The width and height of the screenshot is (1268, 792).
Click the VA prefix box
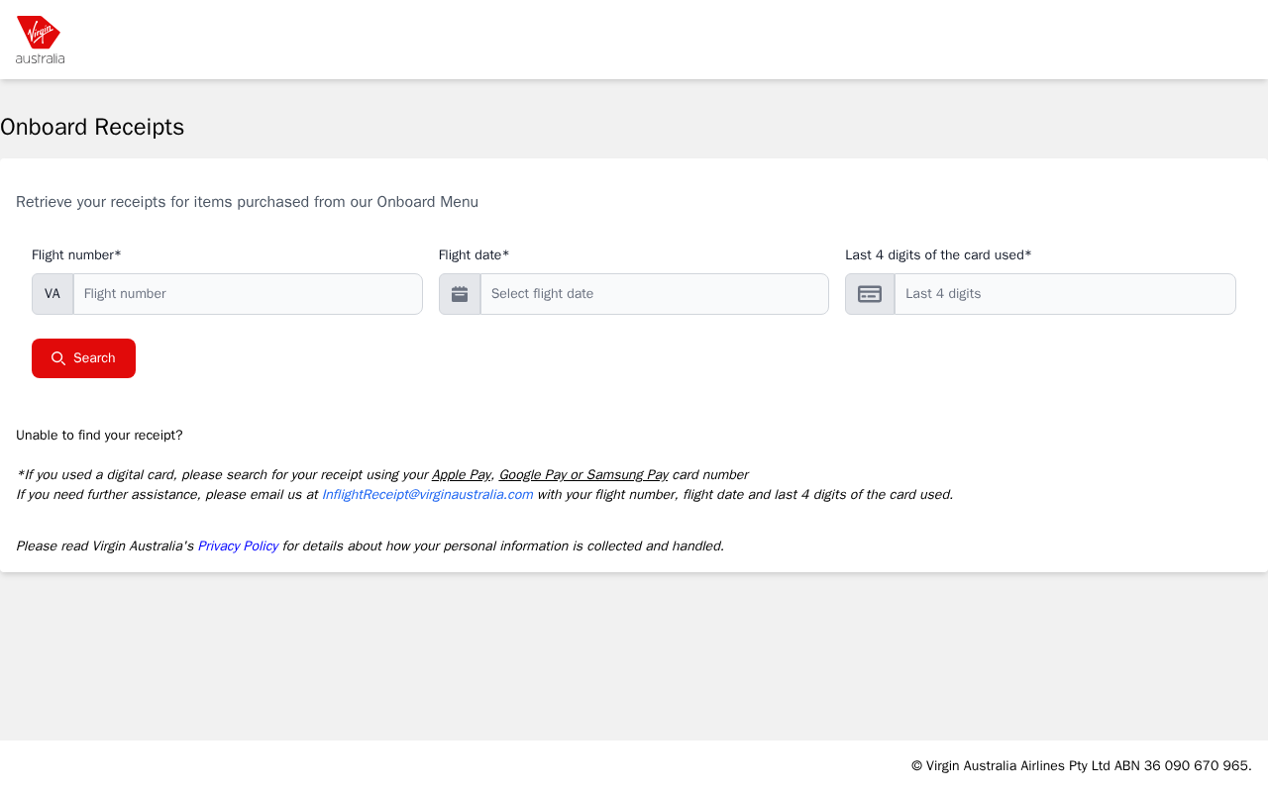pos(53,294)
